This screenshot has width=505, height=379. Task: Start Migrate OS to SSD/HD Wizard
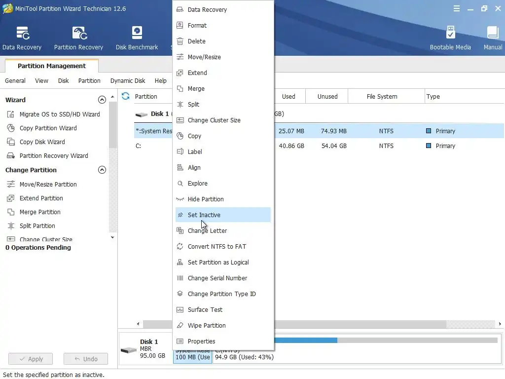(54, 114)
